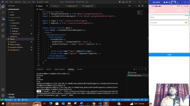Image resolution: width=190 pixels, height=106 pixels.
Task: Click the Spaces: 2 indentation setting
Action: [107, 100]
